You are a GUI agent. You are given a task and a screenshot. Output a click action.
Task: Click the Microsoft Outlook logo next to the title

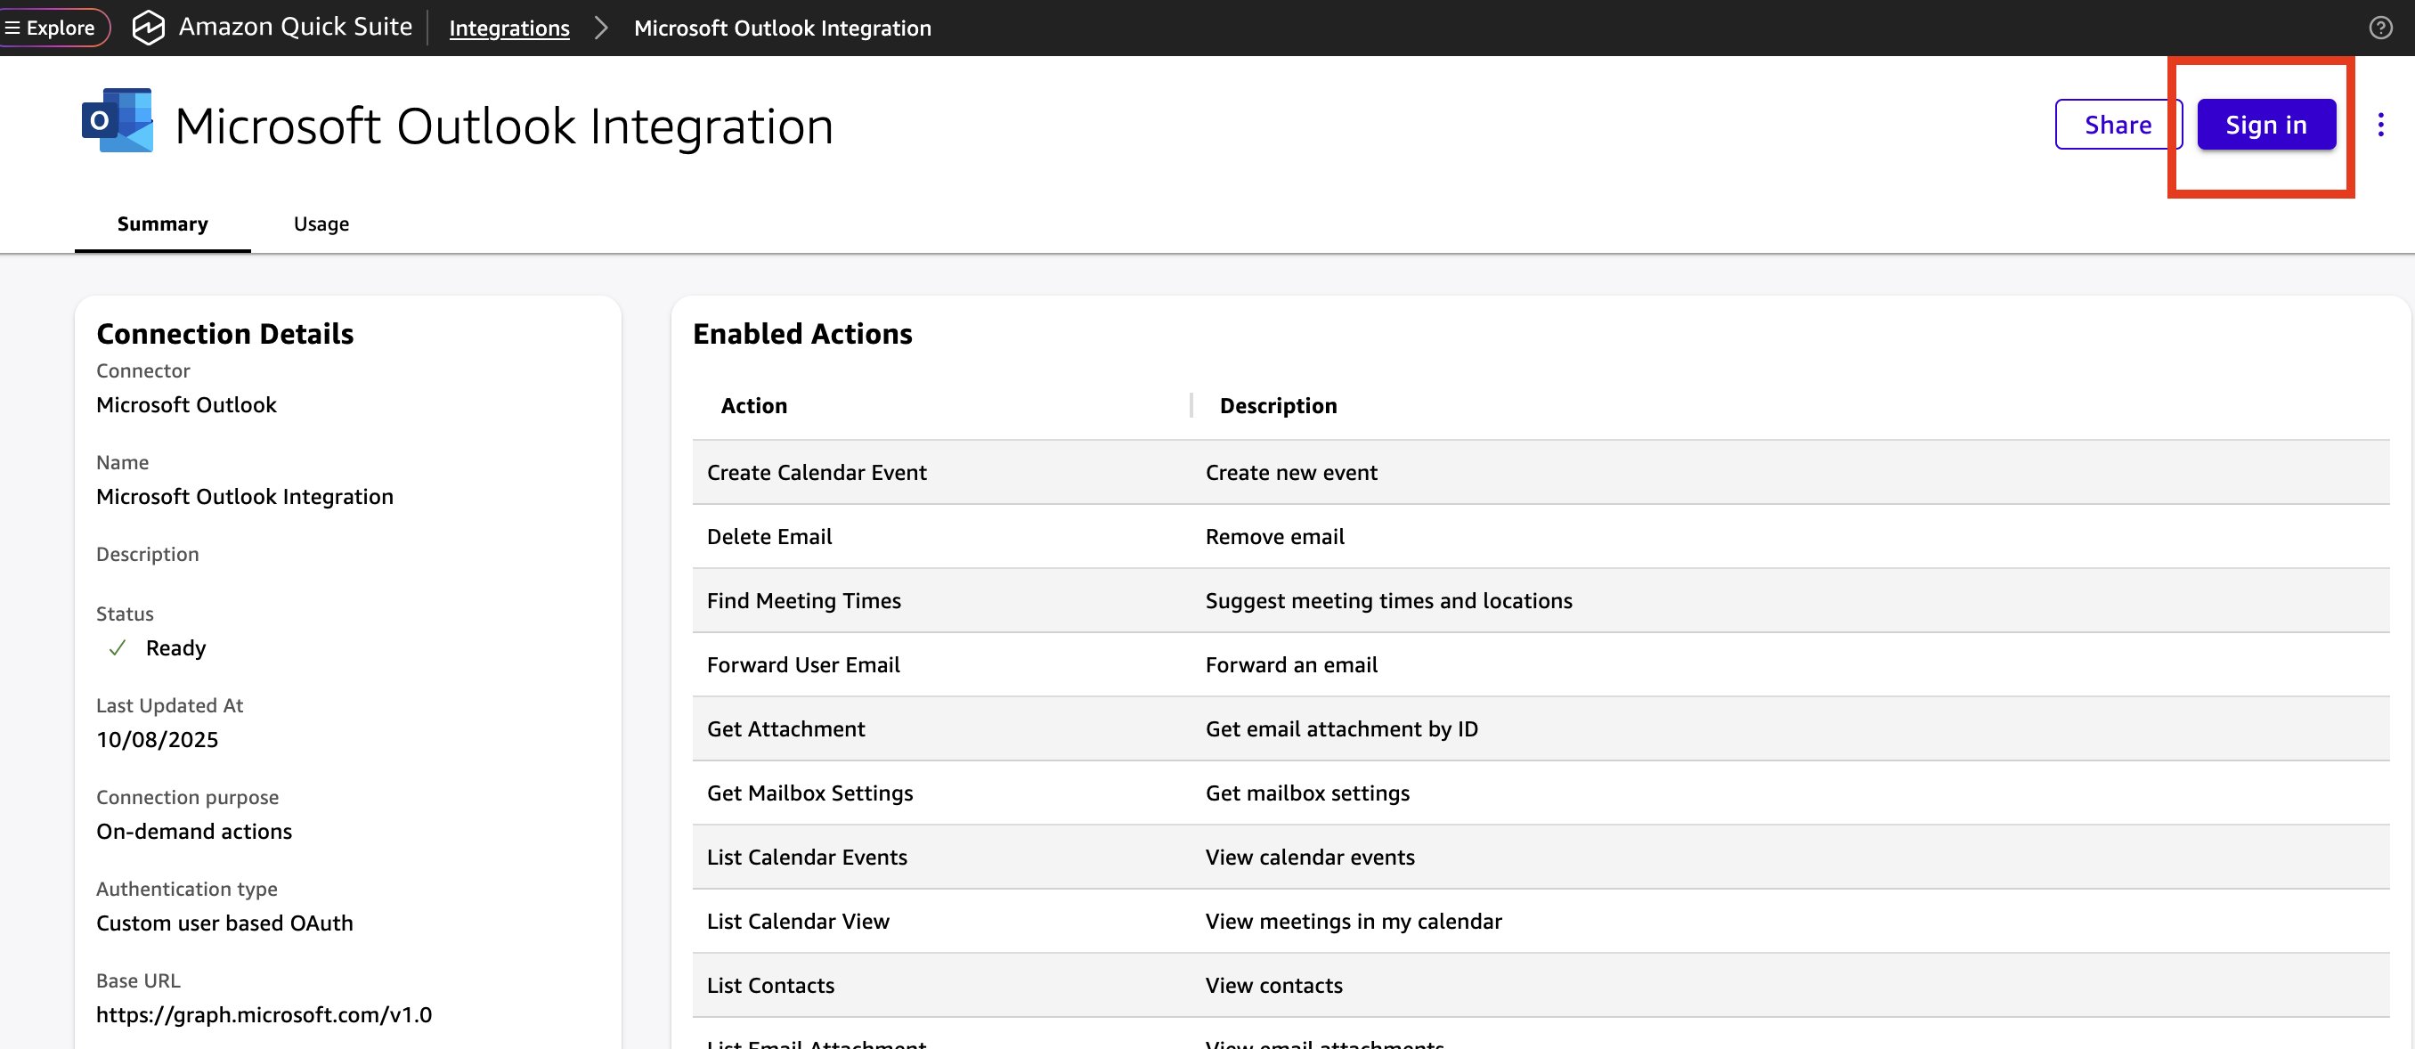pos(115,120)
